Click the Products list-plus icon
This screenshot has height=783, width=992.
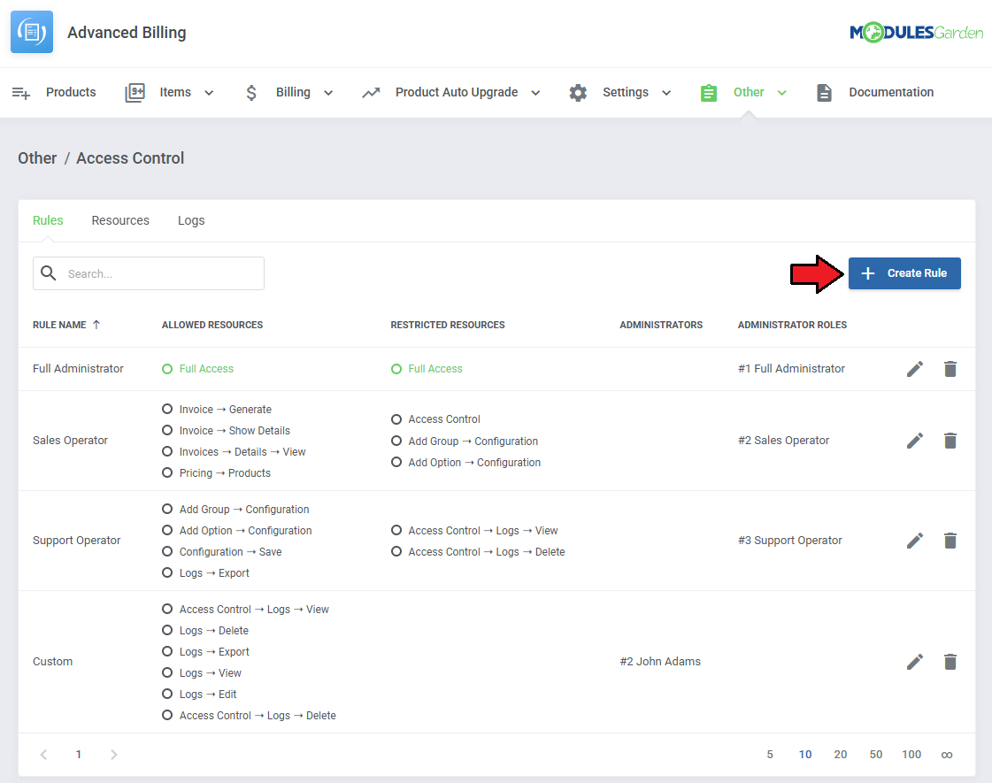coord(21,93)
